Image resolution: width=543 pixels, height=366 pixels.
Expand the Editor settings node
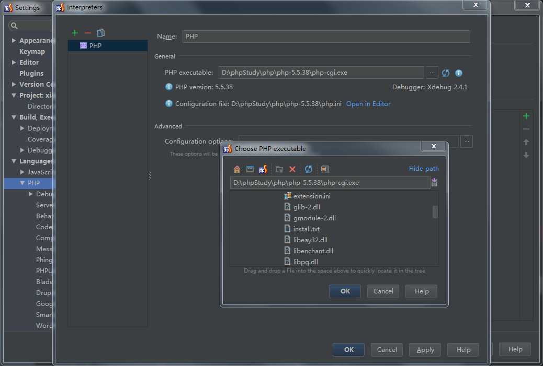coord(14,62)
